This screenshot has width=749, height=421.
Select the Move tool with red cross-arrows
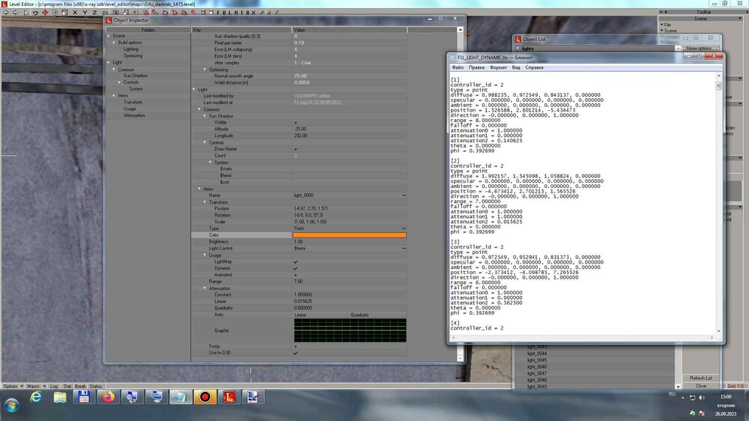[45, 13]
